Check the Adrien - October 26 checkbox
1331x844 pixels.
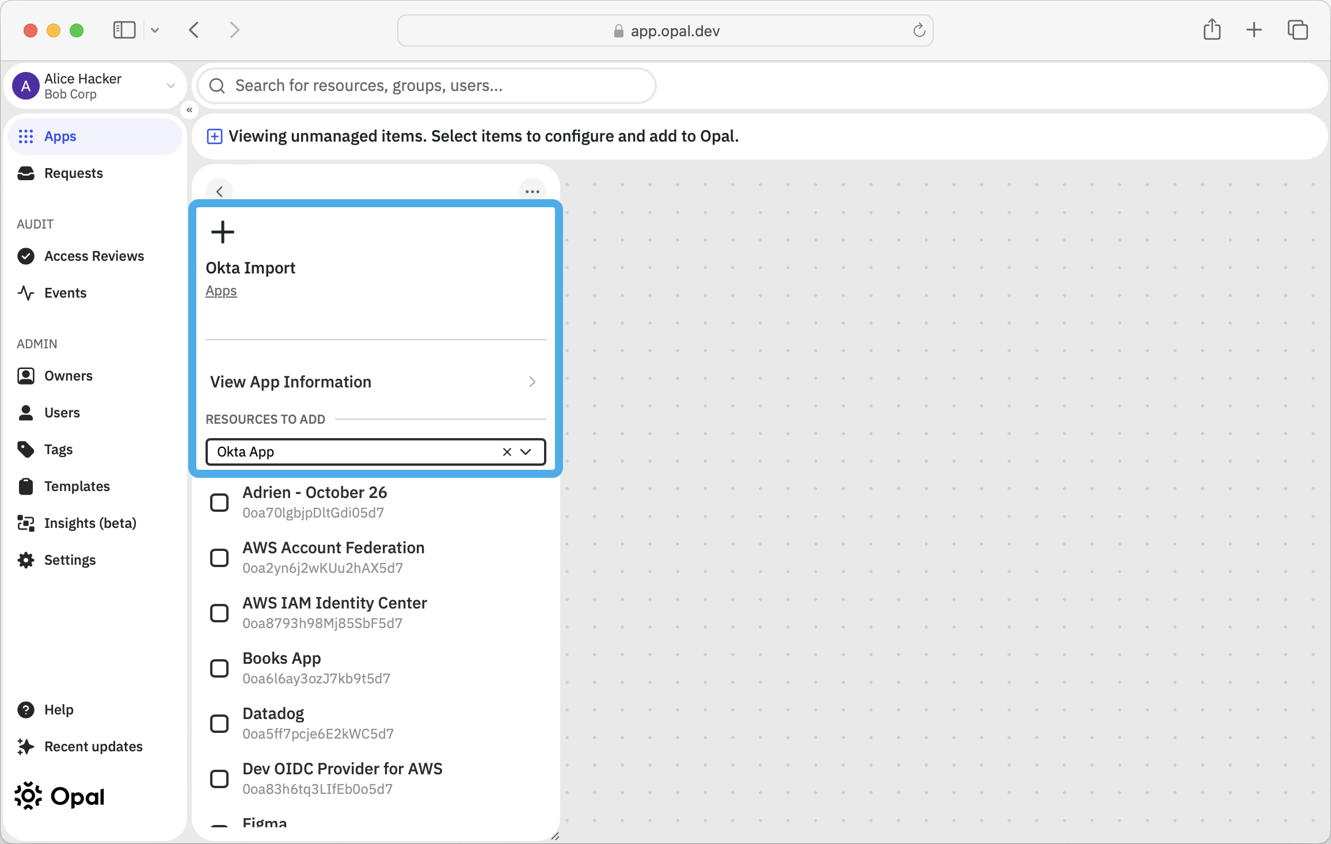219,503
